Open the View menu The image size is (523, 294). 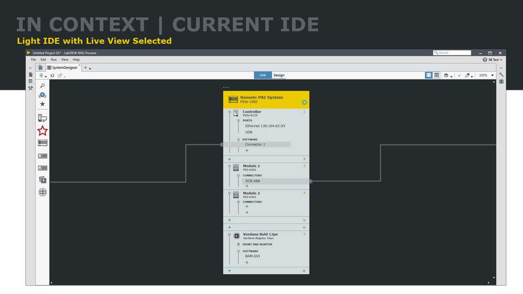coord(65,60)
